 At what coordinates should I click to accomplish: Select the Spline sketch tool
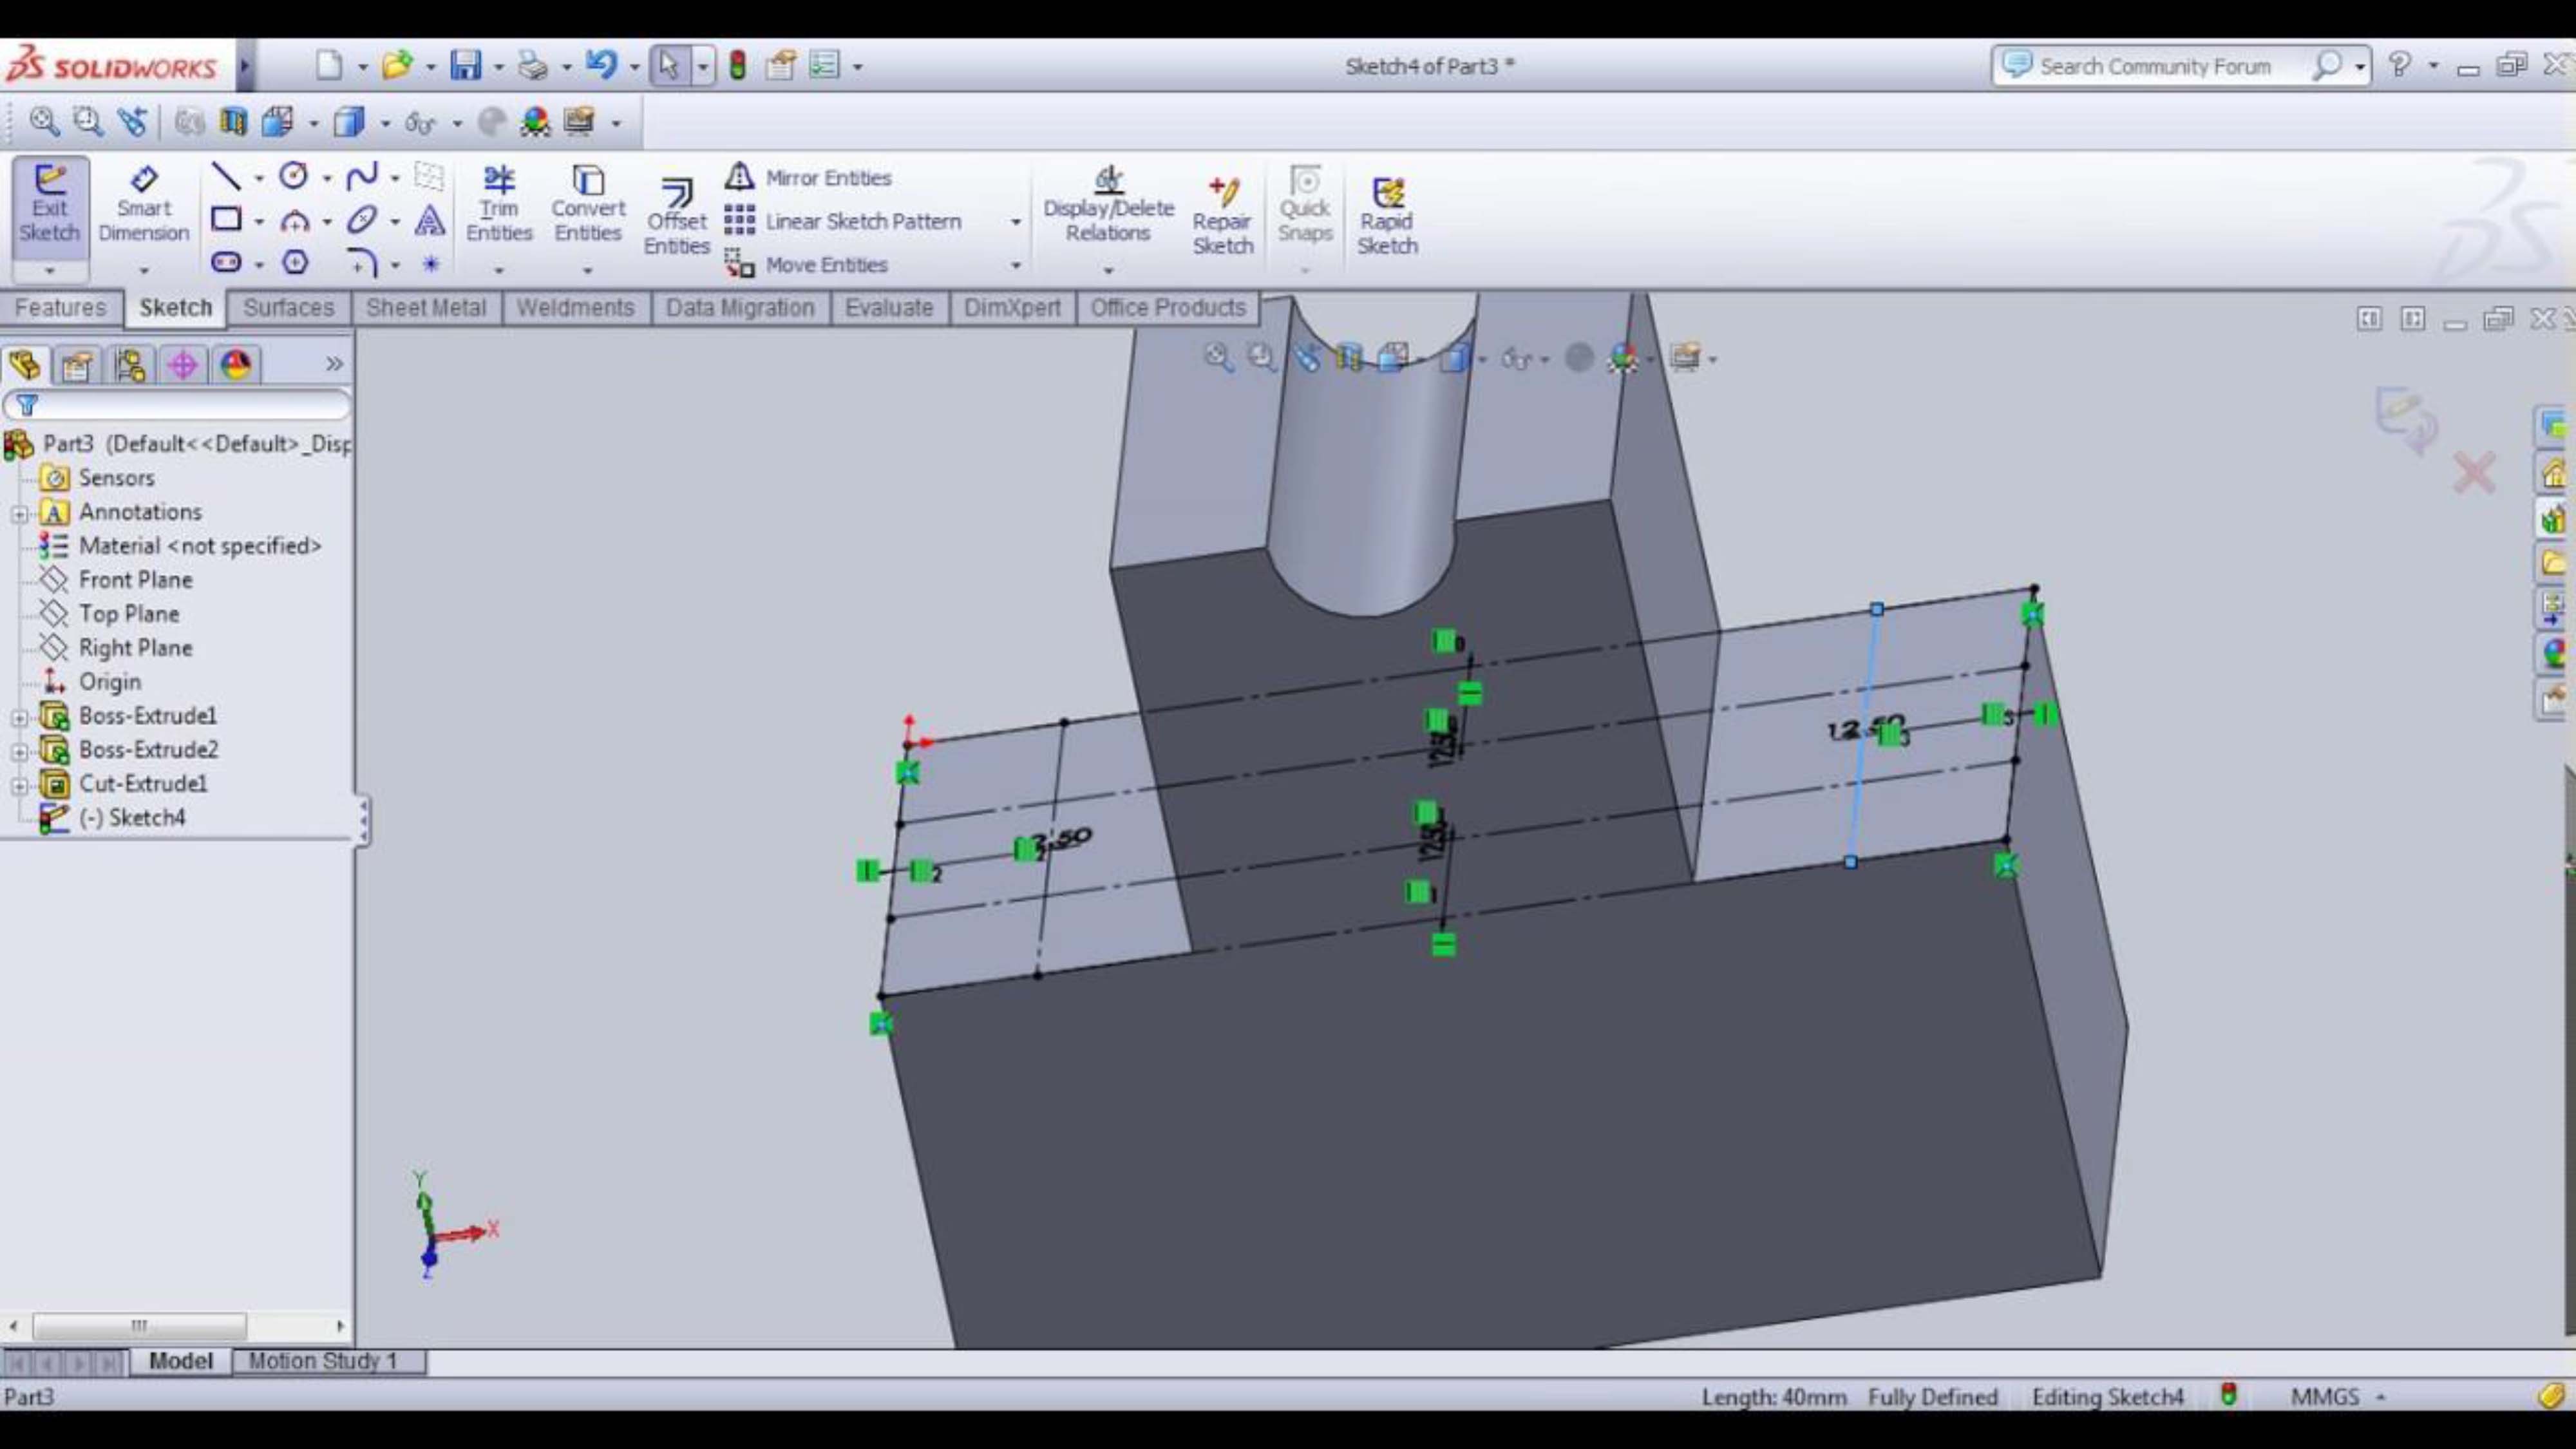pos(361,176)
